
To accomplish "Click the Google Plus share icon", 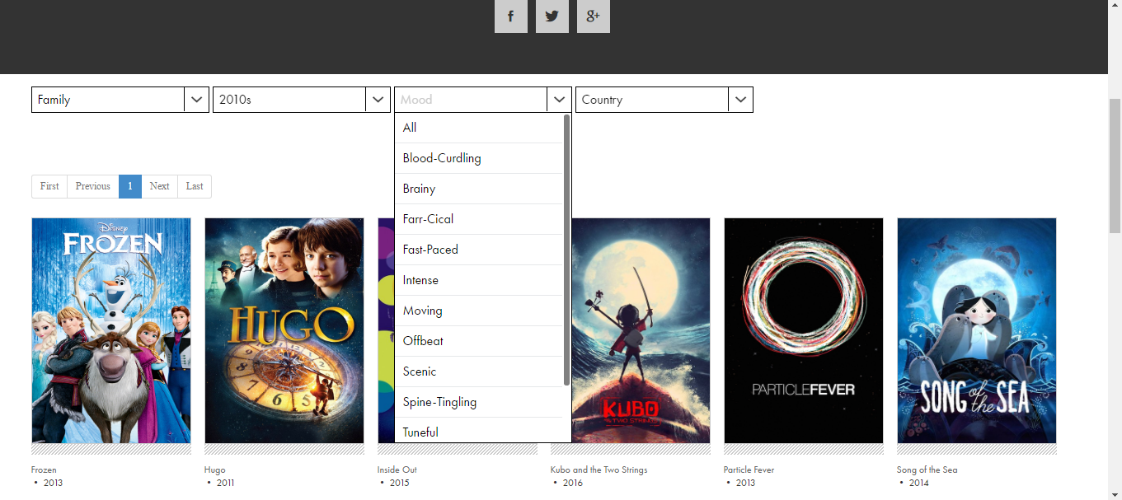I will point(593,16).
